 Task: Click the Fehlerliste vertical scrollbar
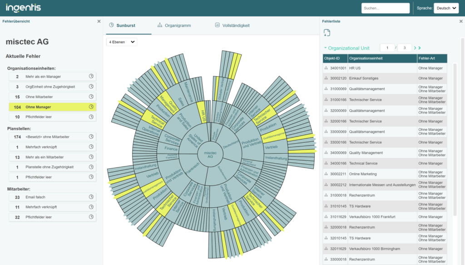click(x=455, y=139)
